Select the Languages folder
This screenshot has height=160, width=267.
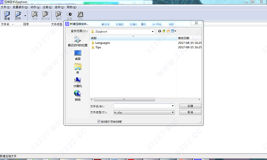(103, 43)
